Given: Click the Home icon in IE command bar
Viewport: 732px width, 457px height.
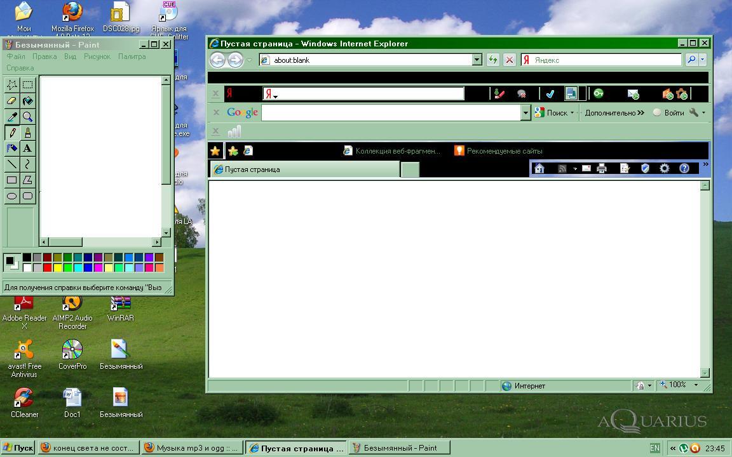Looking at the screenshot, I should 539,168.
